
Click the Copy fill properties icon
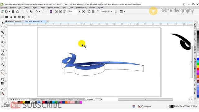[29, 17]
